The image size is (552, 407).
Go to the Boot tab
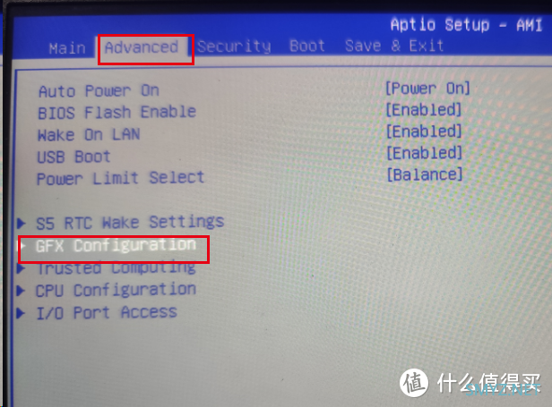307,46
